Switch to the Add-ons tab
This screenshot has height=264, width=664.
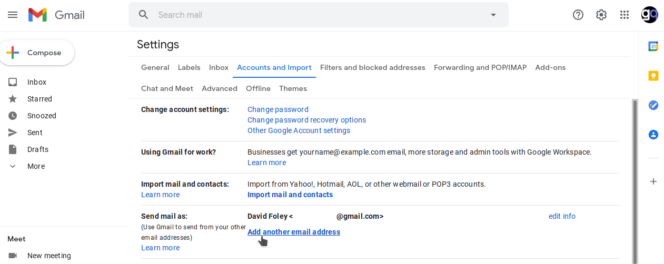550,67
